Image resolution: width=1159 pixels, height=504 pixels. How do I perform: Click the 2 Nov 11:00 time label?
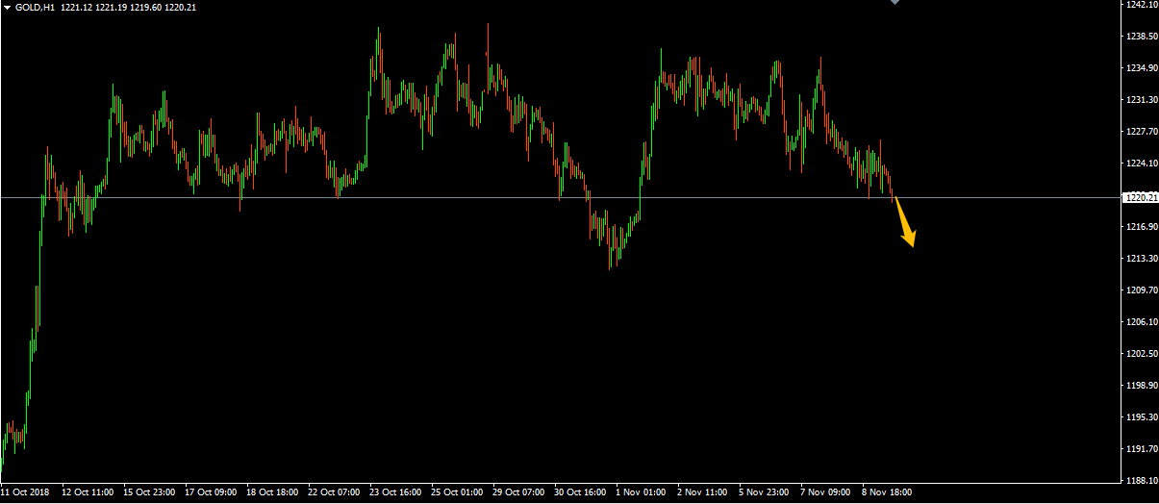(702, 492)
